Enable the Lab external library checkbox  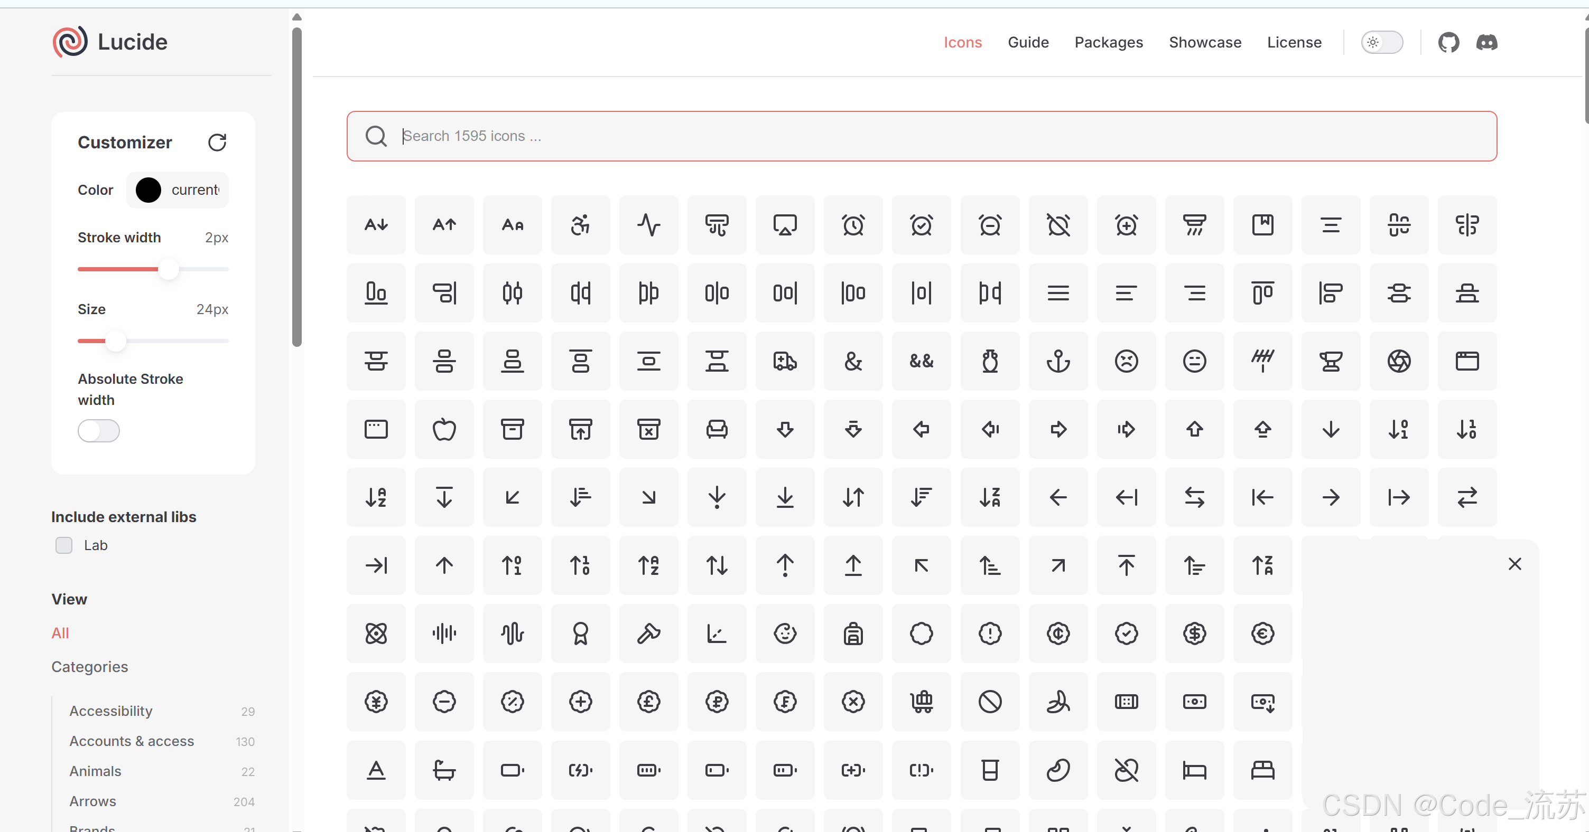click(64, 545)
